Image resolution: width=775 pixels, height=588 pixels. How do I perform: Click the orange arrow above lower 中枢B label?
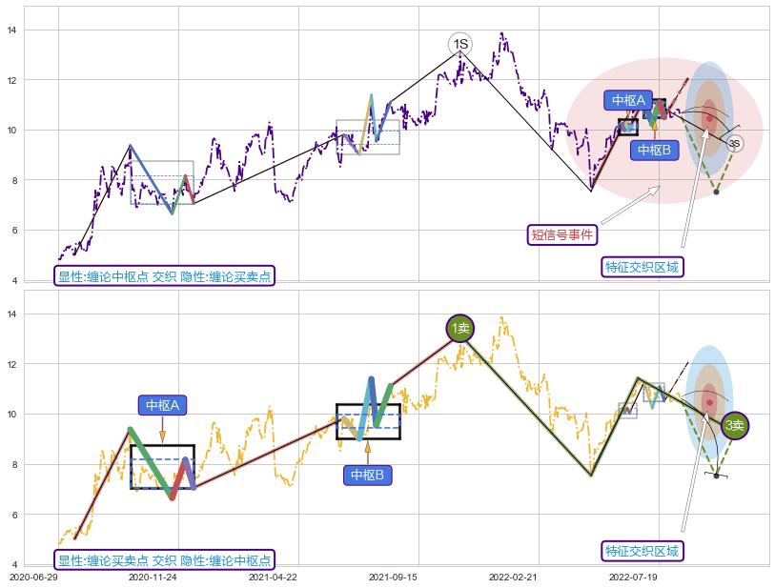367,452
